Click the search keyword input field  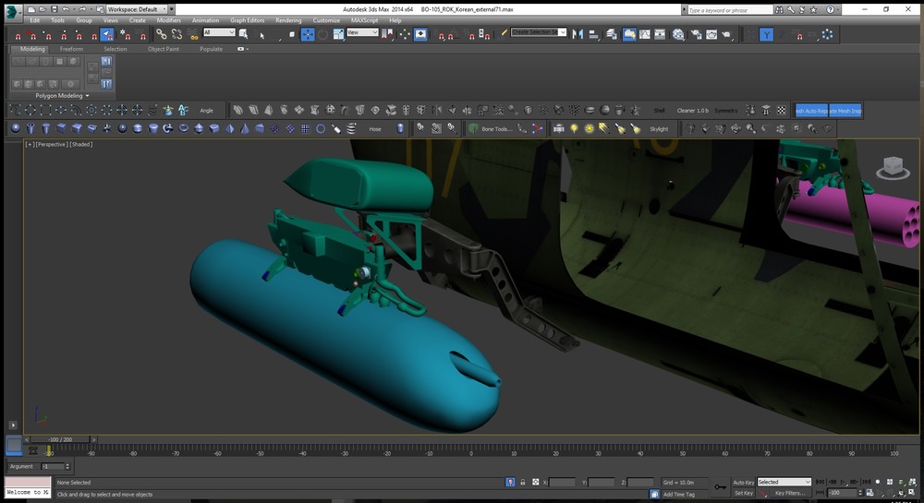(x=730, y=9)
